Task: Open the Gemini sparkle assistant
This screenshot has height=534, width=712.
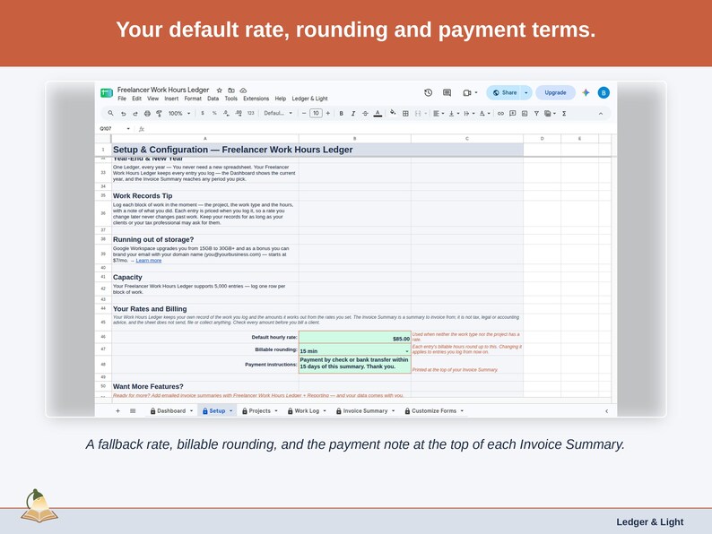Action: [x=586, y=92]
